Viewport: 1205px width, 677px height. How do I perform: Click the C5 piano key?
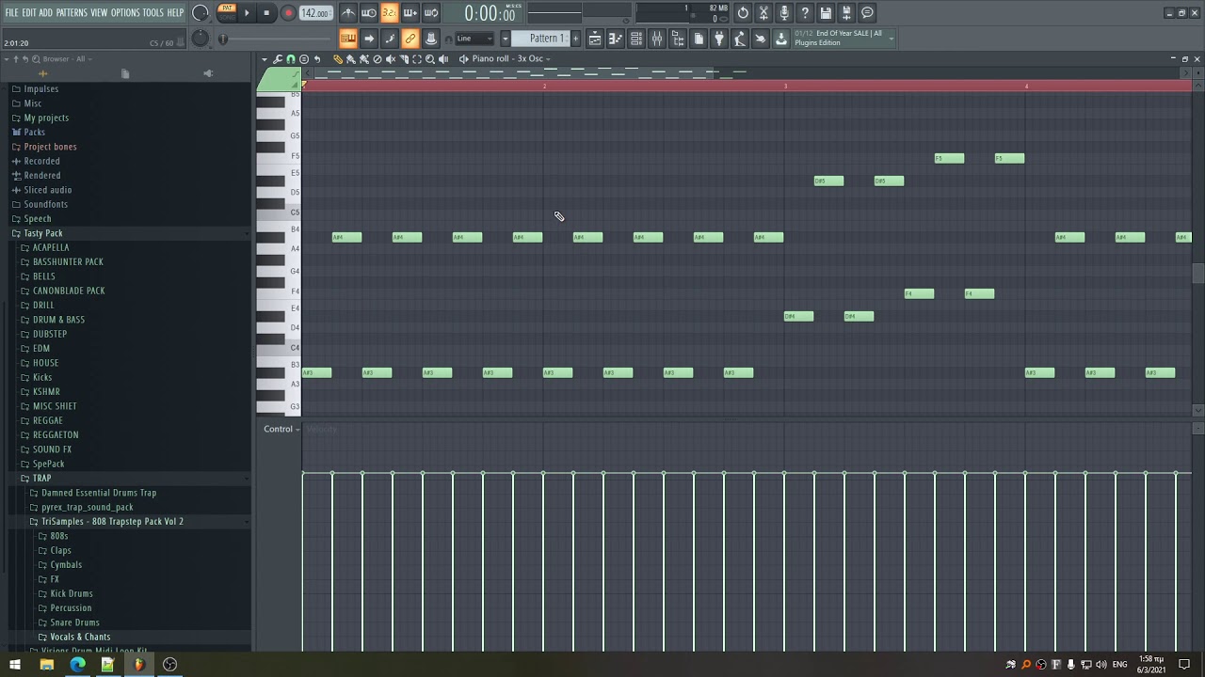click(279, 214)
